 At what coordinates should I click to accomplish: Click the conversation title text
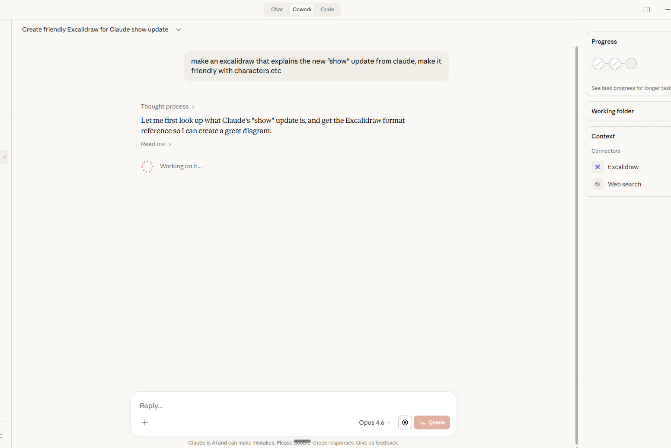point(95,29)
